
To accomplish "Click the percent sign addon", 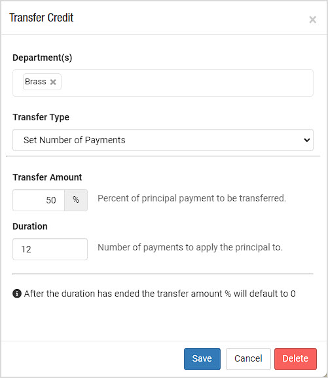I will pyautogui.click(x=76, y=200).
